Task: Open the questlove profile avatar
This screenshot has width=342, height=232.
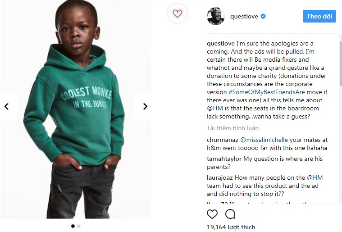Action: coord(216,16)
